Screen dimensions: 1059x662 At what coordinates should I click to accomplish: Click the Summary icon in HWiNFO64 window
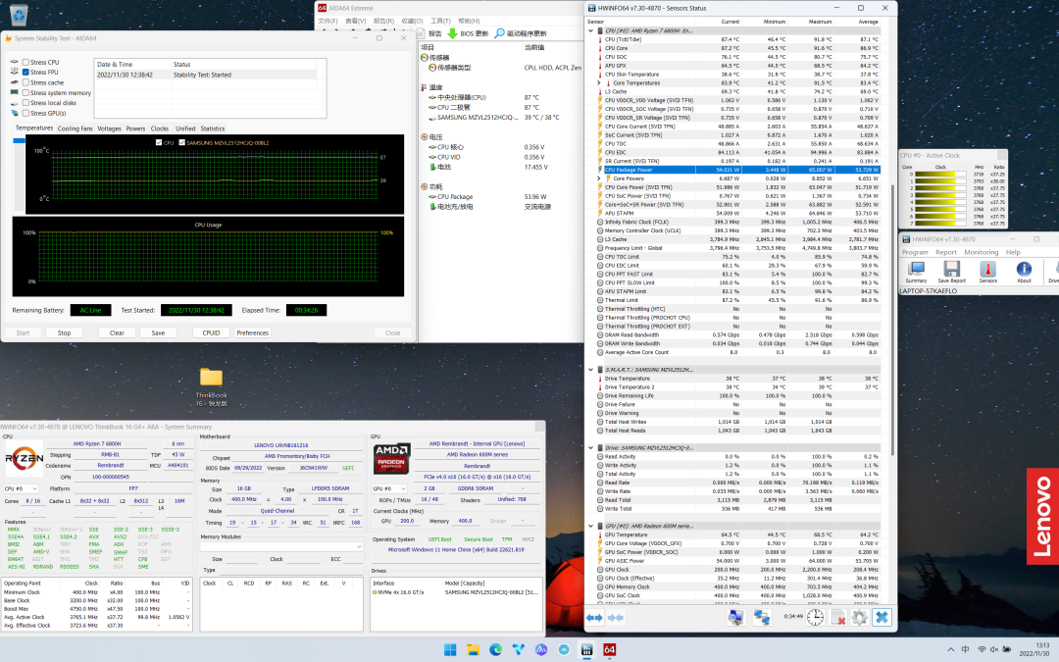click(x=916, y=271)
